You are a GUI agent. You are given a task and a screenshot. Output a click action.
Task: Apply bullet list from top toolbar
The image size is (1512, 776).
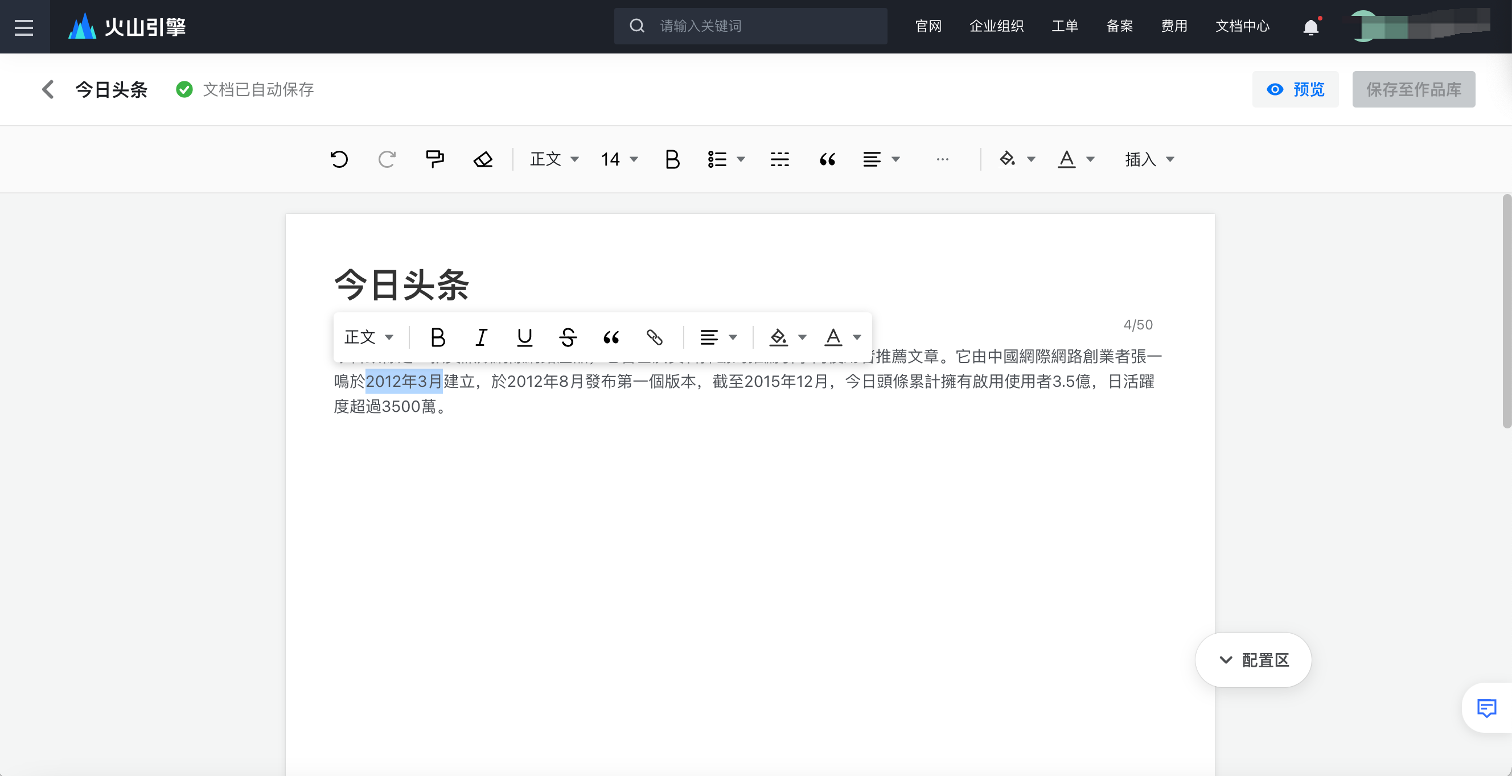(717, 159)
